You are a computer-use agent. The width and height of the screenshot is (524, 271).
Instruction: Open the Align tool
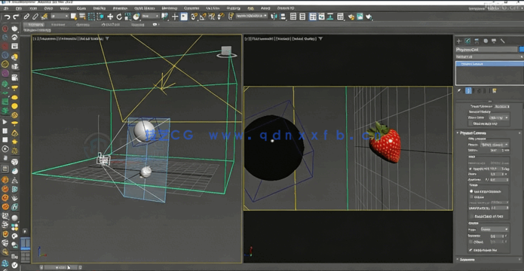click(x=283, y=17)
